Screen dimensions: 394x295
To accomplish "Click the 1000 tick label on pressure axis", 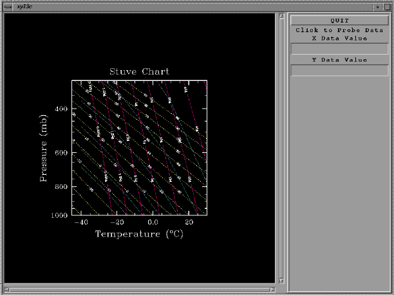I will point(60,216).
